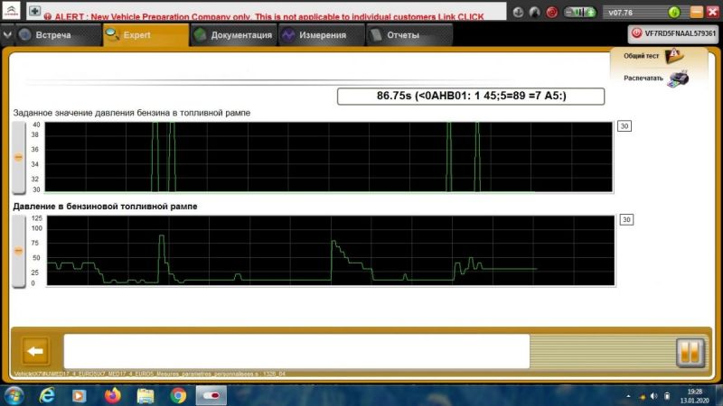
Task: Click the scale slider of the lower graph
Action: coord(19,252)
